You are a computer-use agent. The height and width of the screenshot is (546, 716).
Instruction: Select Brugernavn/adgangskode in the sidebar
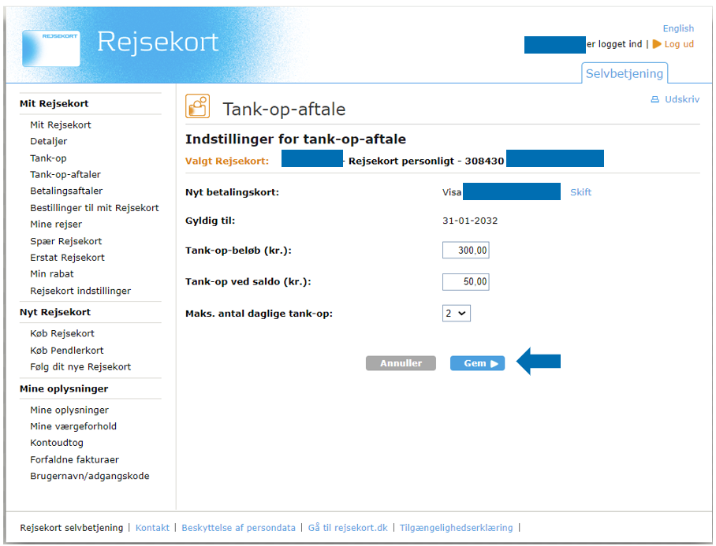point(90,476)
